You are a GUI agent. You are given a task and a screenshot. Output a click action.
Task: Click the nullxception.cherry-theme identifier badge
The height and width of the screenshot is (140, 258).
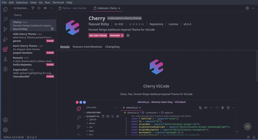point(124,18)
